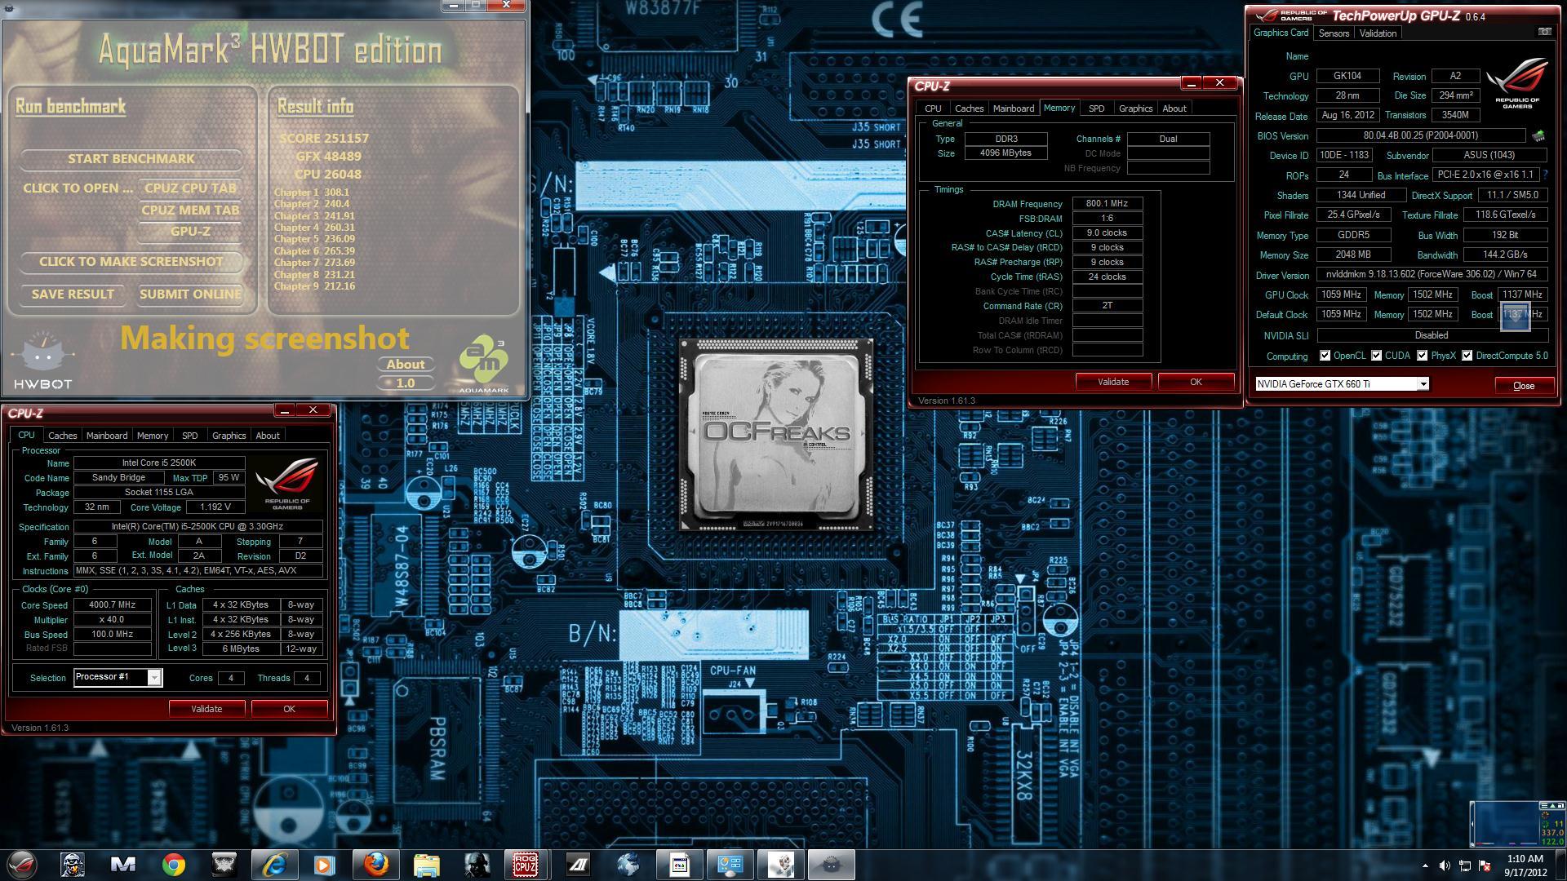
Task: Click the bus interface question mark in GPU-Z
Action: 1546,175
